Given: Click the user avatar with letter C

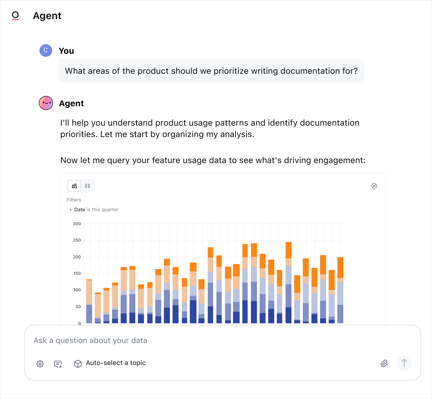Looking at the screenshot, I should [x=46, y=50].
